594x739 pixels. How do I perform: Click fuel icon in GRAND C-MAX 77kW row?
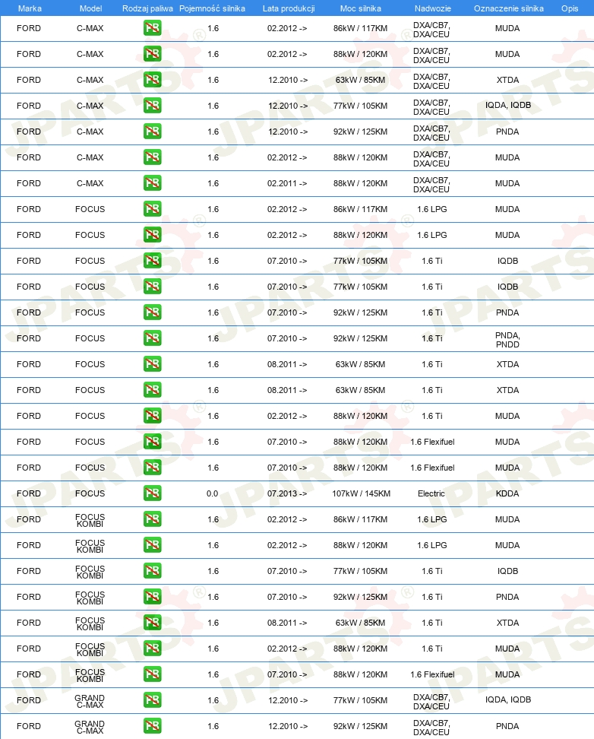[152, 700]
